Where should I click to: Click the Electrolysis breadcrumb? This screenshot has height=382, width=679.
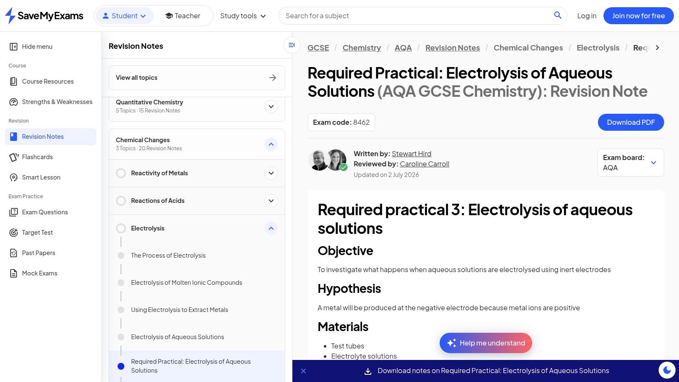(598, 48)
